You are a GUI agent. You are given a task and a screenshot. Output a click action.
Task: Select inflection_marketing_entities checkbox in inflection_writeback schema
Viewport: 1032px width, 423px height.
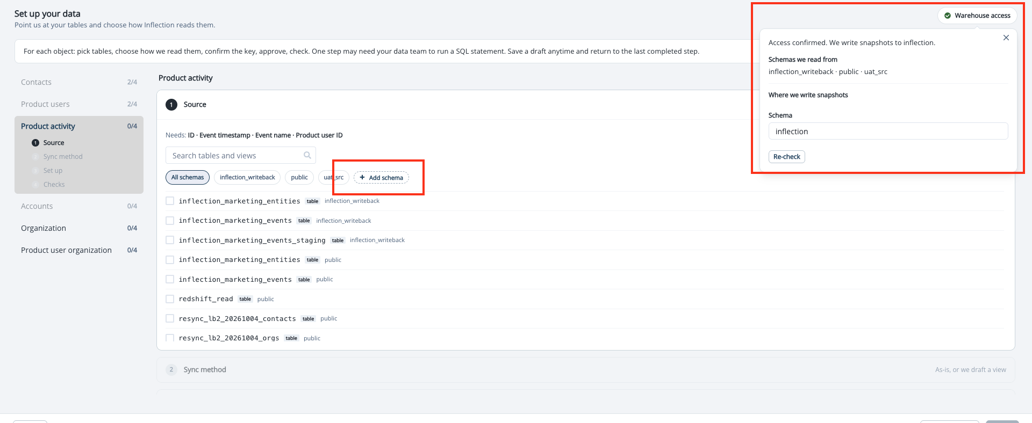pyautogui.click(x=170, y=201)
